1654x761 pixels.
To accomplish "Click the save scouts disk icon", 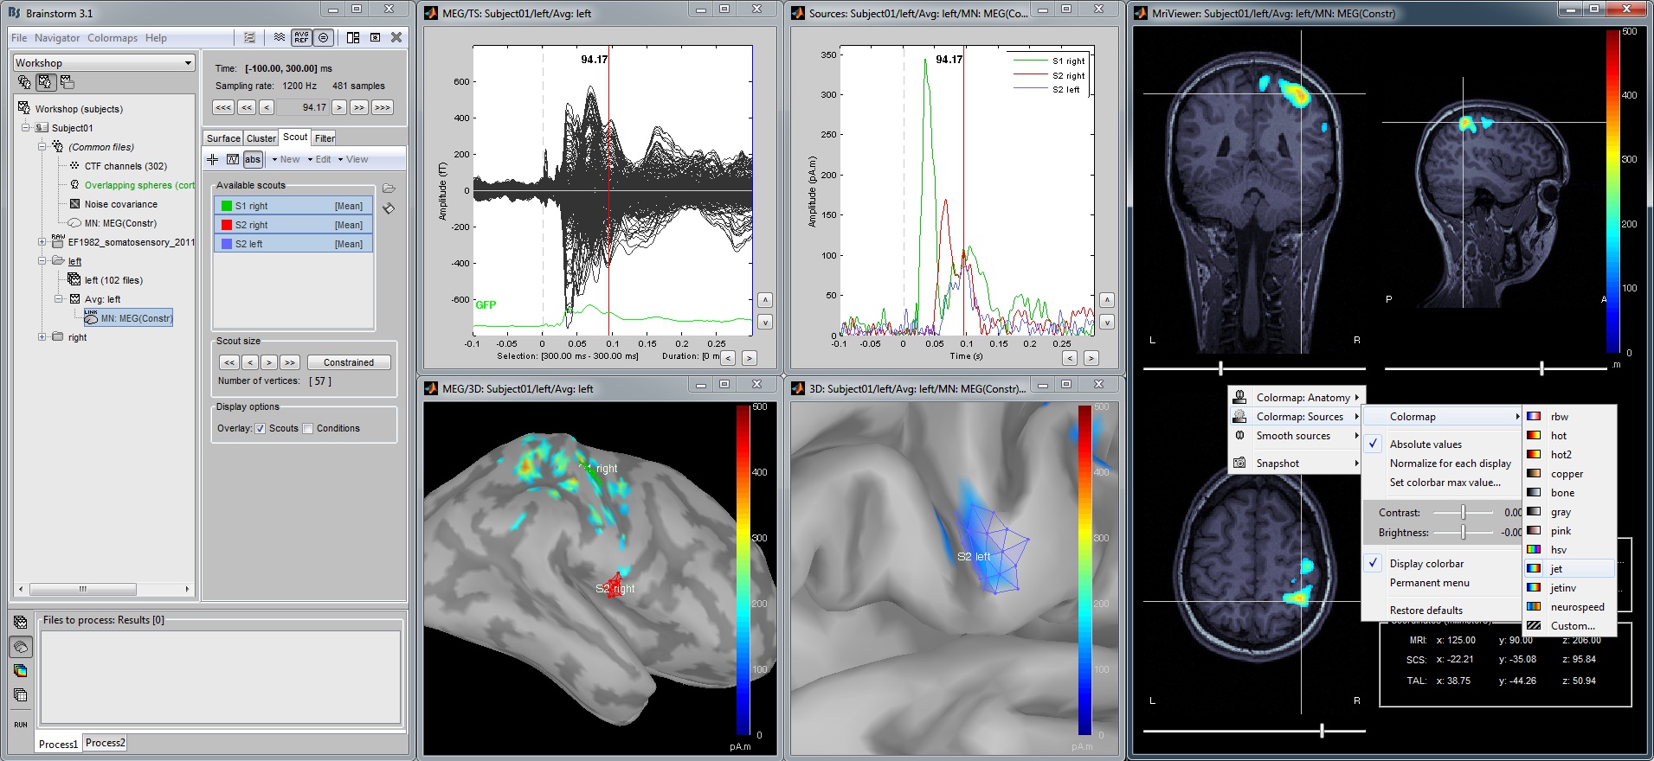I will [x=389, y=208].
